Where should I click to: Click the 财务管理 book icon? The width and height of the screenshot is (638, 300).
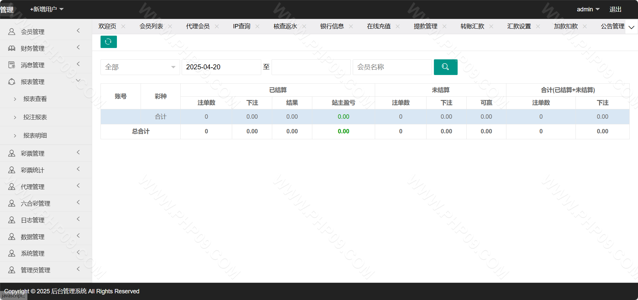(12, 48)
